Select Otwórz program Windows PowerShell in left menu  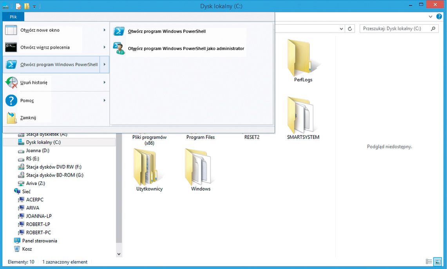[x=52, y=65]
